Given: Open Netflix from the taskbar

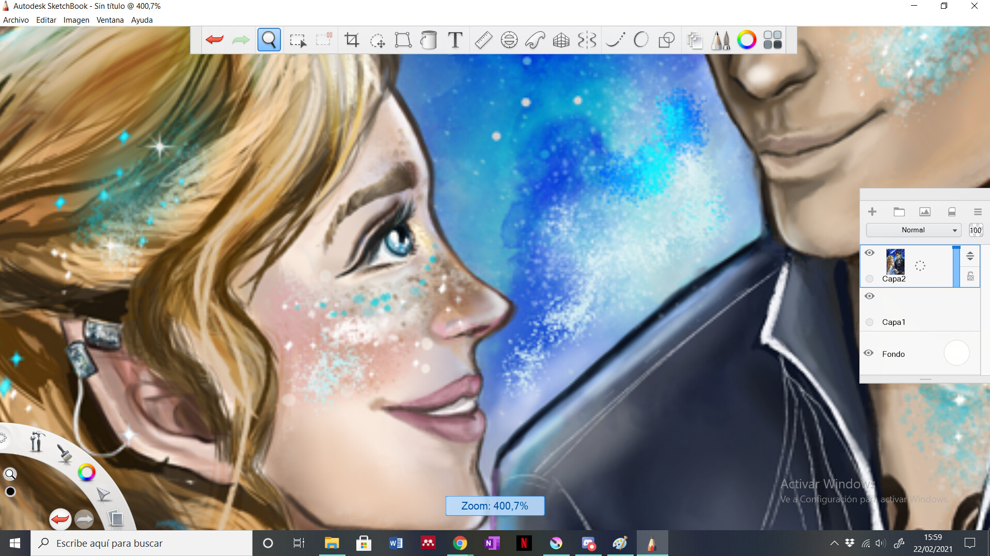Looking at the screenshot, I should [x=524, y=543].
